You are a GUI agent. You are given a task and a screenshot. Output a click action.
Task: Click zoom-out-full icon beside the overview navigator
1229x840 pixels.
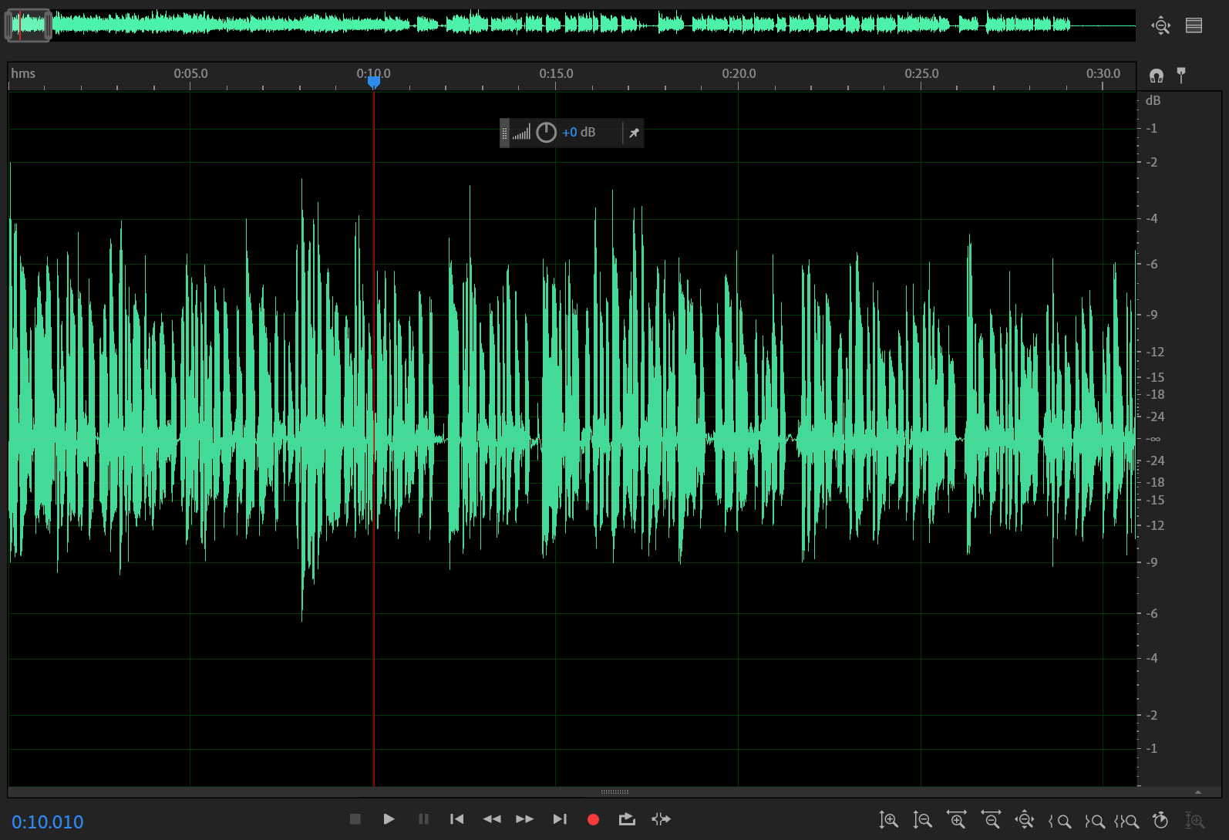pyautogui.click(x=1161, y=25)
